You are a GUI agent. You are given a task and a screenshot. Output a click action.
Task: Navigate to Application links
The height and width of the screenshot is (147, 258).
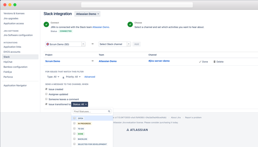pos(12,47)
